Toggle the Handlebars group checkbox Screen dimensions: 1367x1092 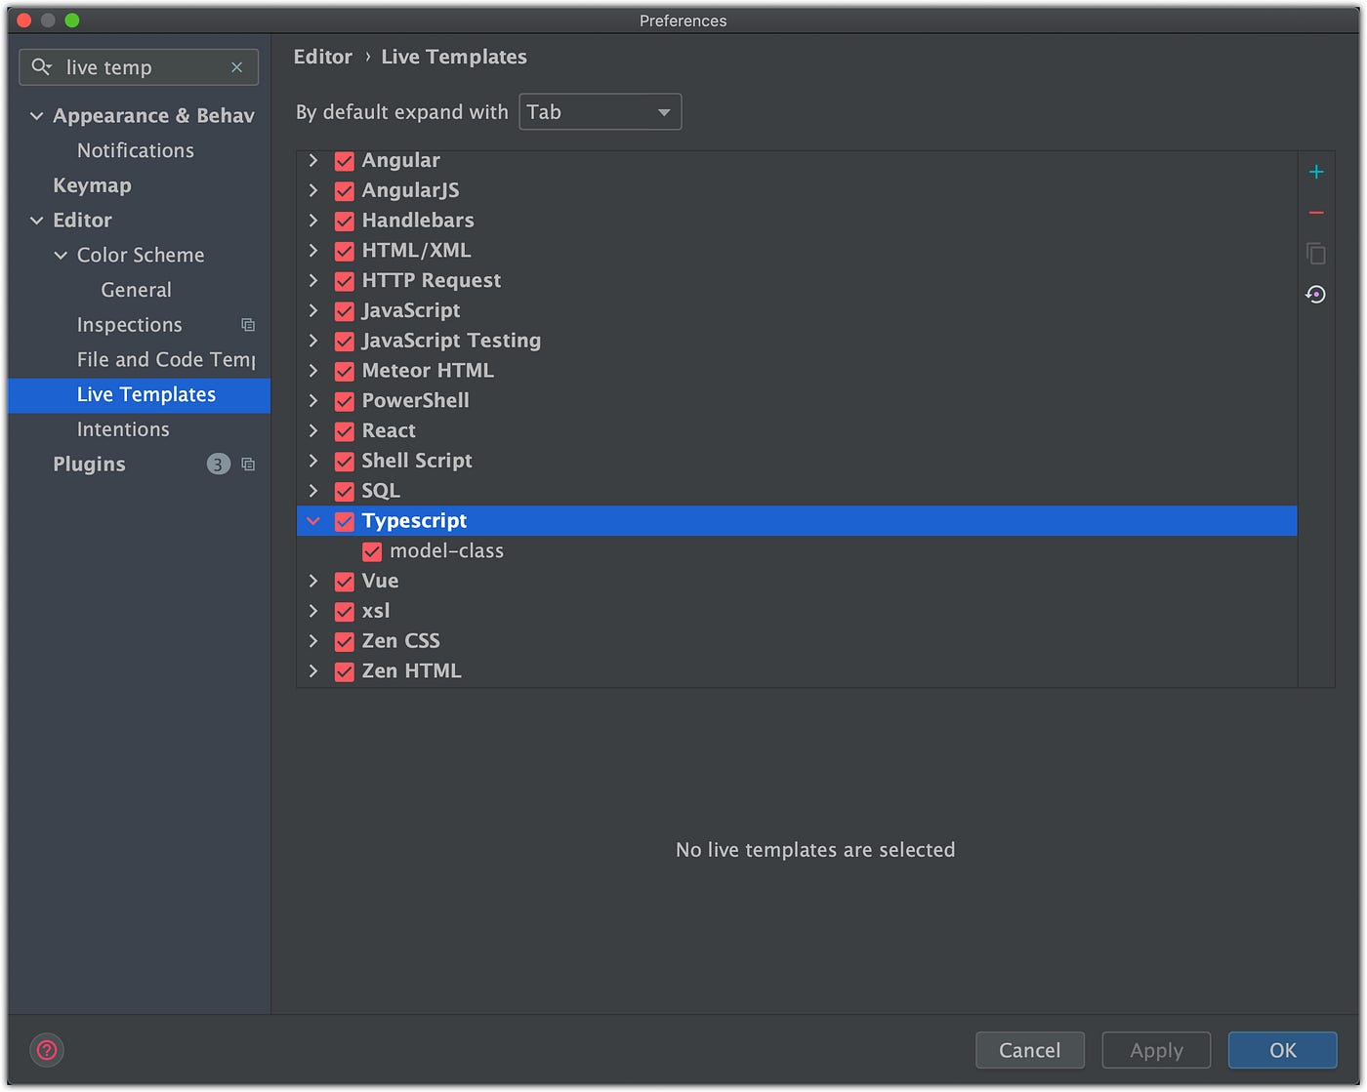click(345, 222)
